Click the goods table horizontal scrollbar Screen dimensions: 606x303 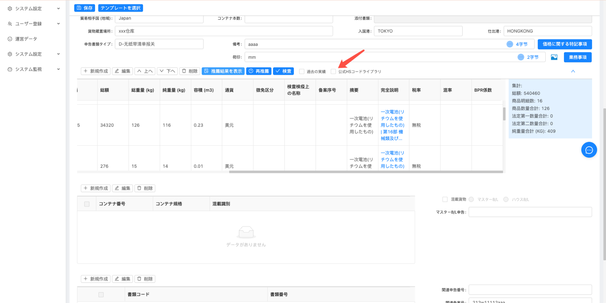pos(366,172)
